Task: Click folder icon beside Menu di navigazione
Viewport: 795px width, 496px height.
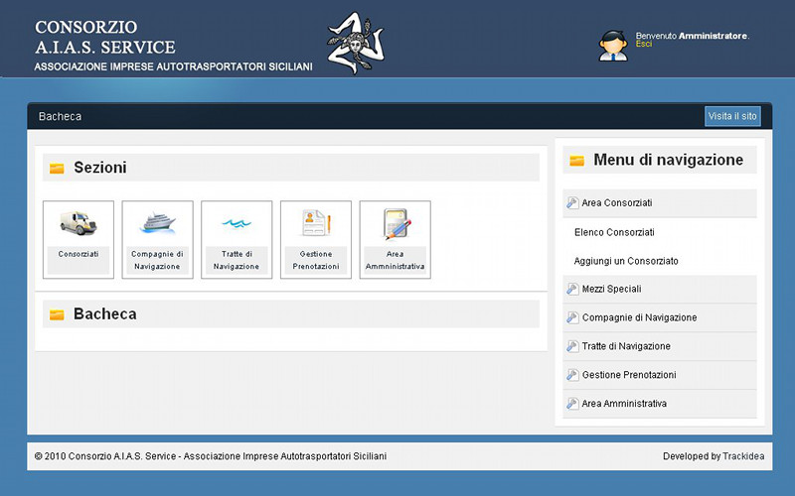Action: pos(577,161)
